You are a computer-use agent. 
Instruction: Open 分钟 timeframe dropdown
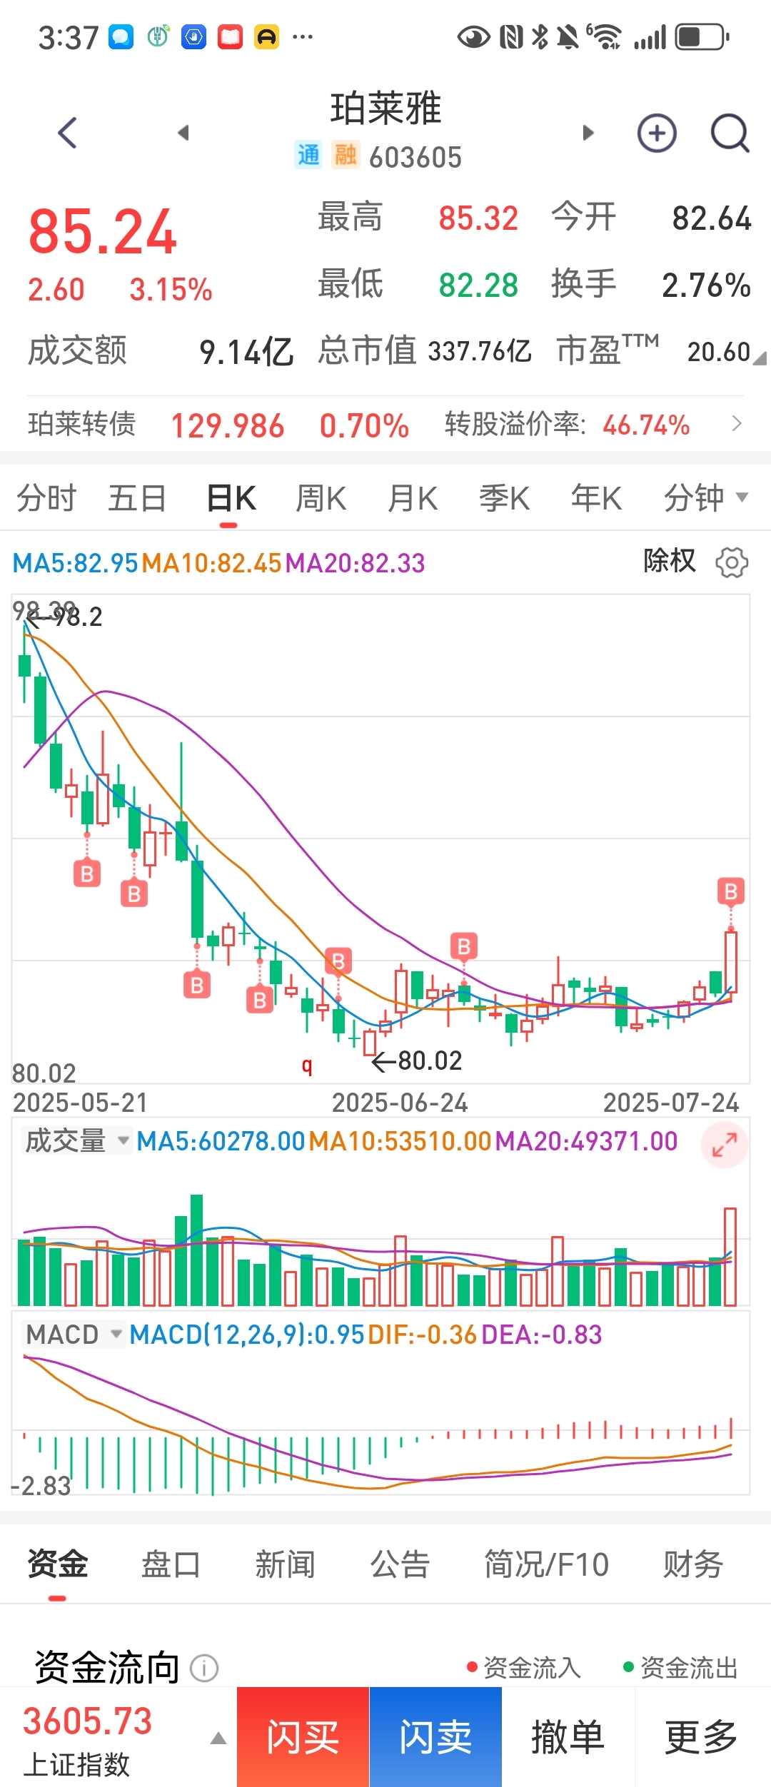coord(705,497)
